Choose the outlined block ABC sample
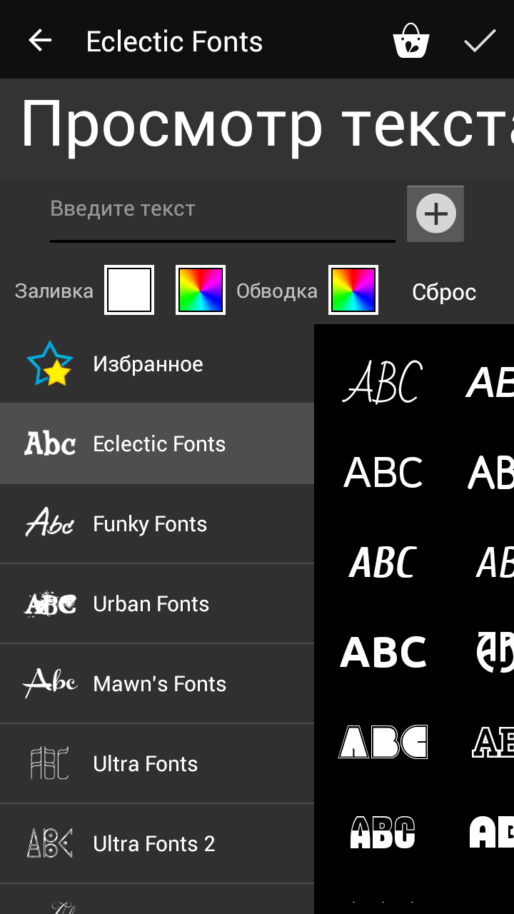 click(383, 742)
